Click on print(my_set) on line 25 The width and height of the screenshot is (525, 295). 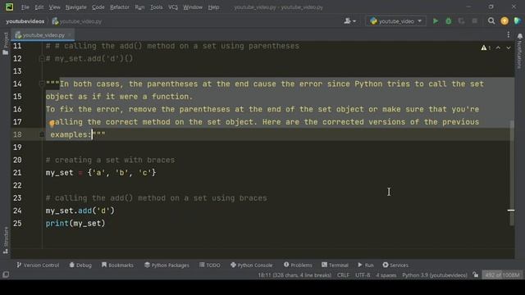pos(75,224)
